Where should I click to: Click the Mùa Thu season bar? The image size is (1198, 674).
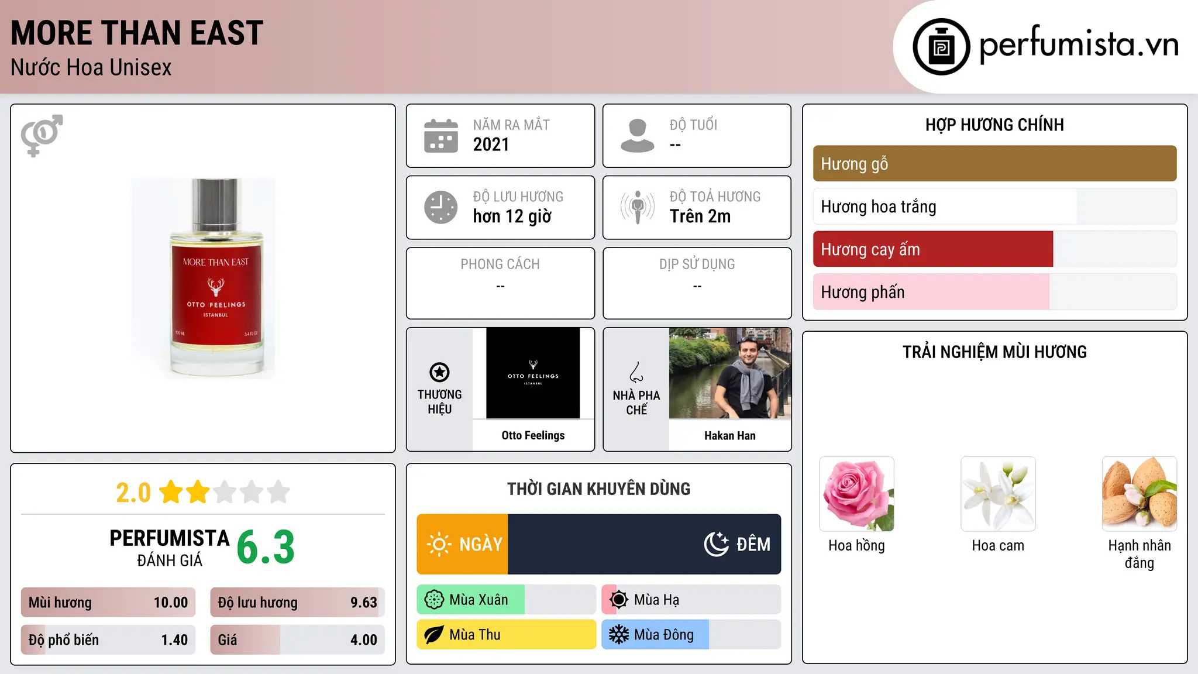(x=507, y=635)
